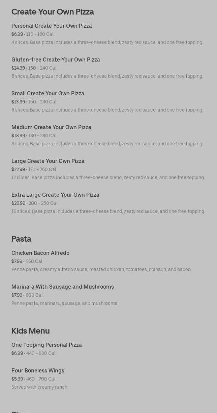This screenshot has height=413, width=217.
Task: Open Four Boneless Wings kids item
Action: (x=38, y=371)
